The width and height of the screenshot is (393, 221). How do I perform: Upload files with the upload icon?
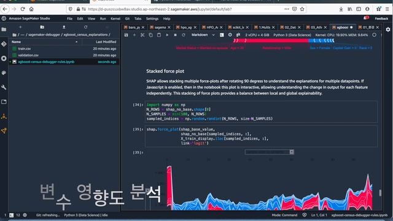point(64,27)
